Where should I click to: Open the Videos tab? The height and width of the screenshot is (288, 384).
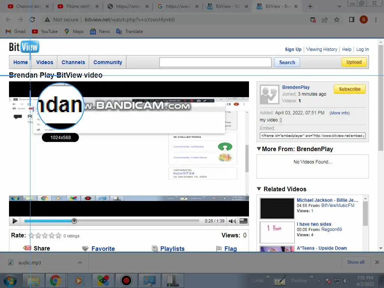[x=45, y=62]
